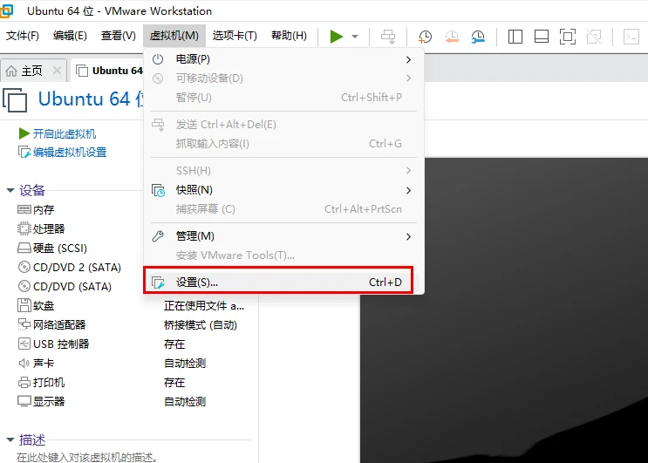Click the Unity mode toolbar icon

click(594, 37)
